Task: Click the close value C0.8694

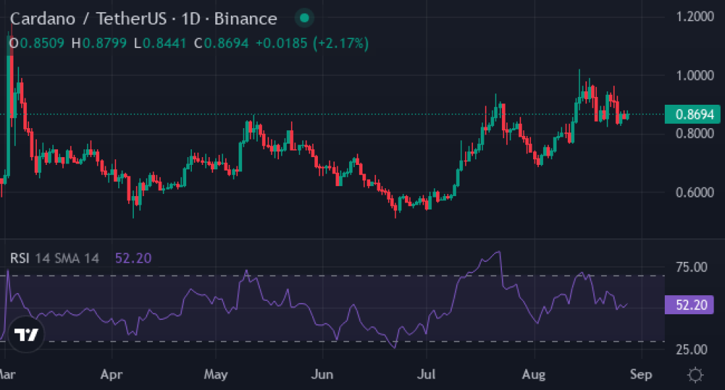Action: [x=222, y=43]
